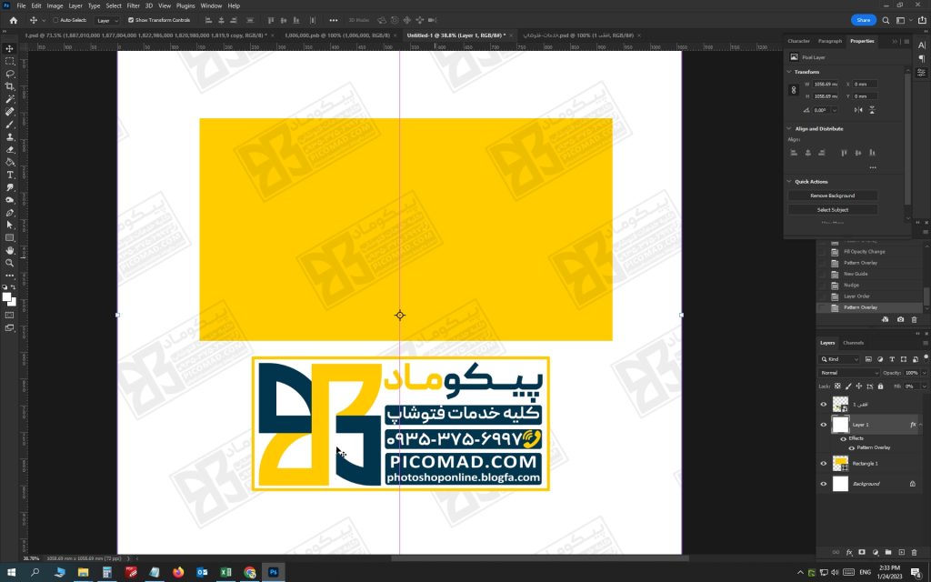Create new snapshot in History panel

click(901, 319)
